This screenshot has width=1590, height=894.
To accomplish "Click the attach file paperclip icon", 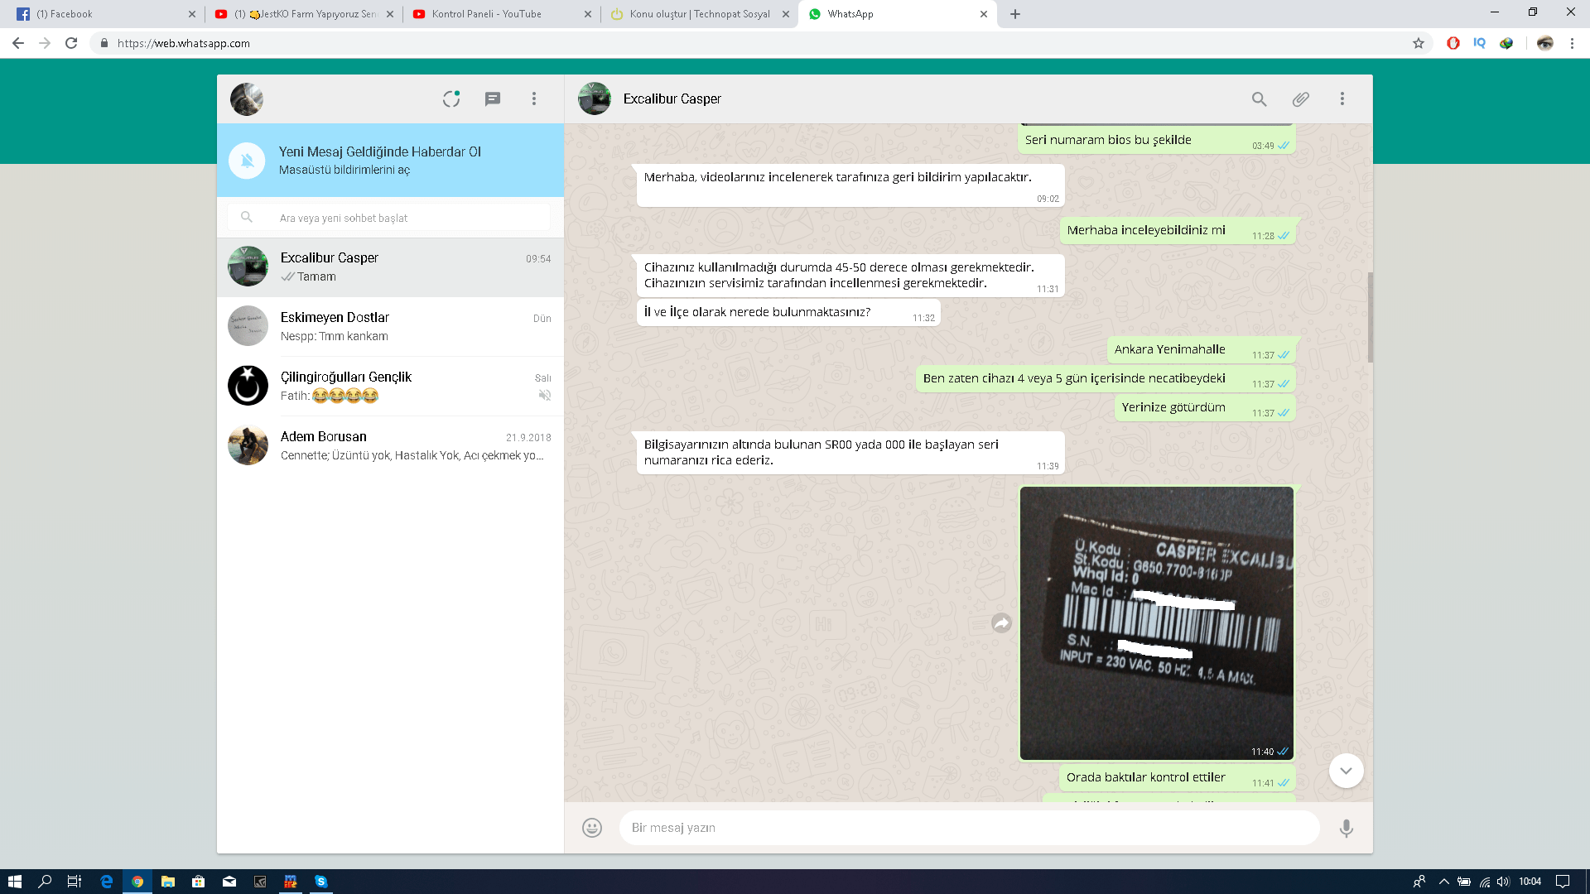I will pyautogui.click(x=1300, y=99).
